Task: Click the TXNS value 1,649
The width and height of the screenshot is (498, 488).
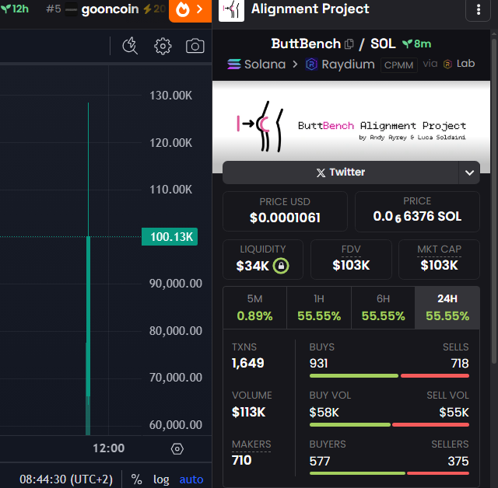Action: click(x=247, y=363)
